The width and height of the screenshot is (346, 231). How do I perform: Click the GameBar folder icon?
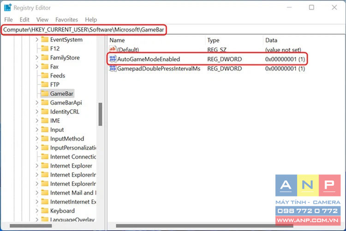pos(45,94)
